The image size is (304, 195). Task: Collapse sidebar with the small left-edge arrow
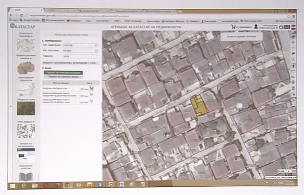(x=11, y=106)
